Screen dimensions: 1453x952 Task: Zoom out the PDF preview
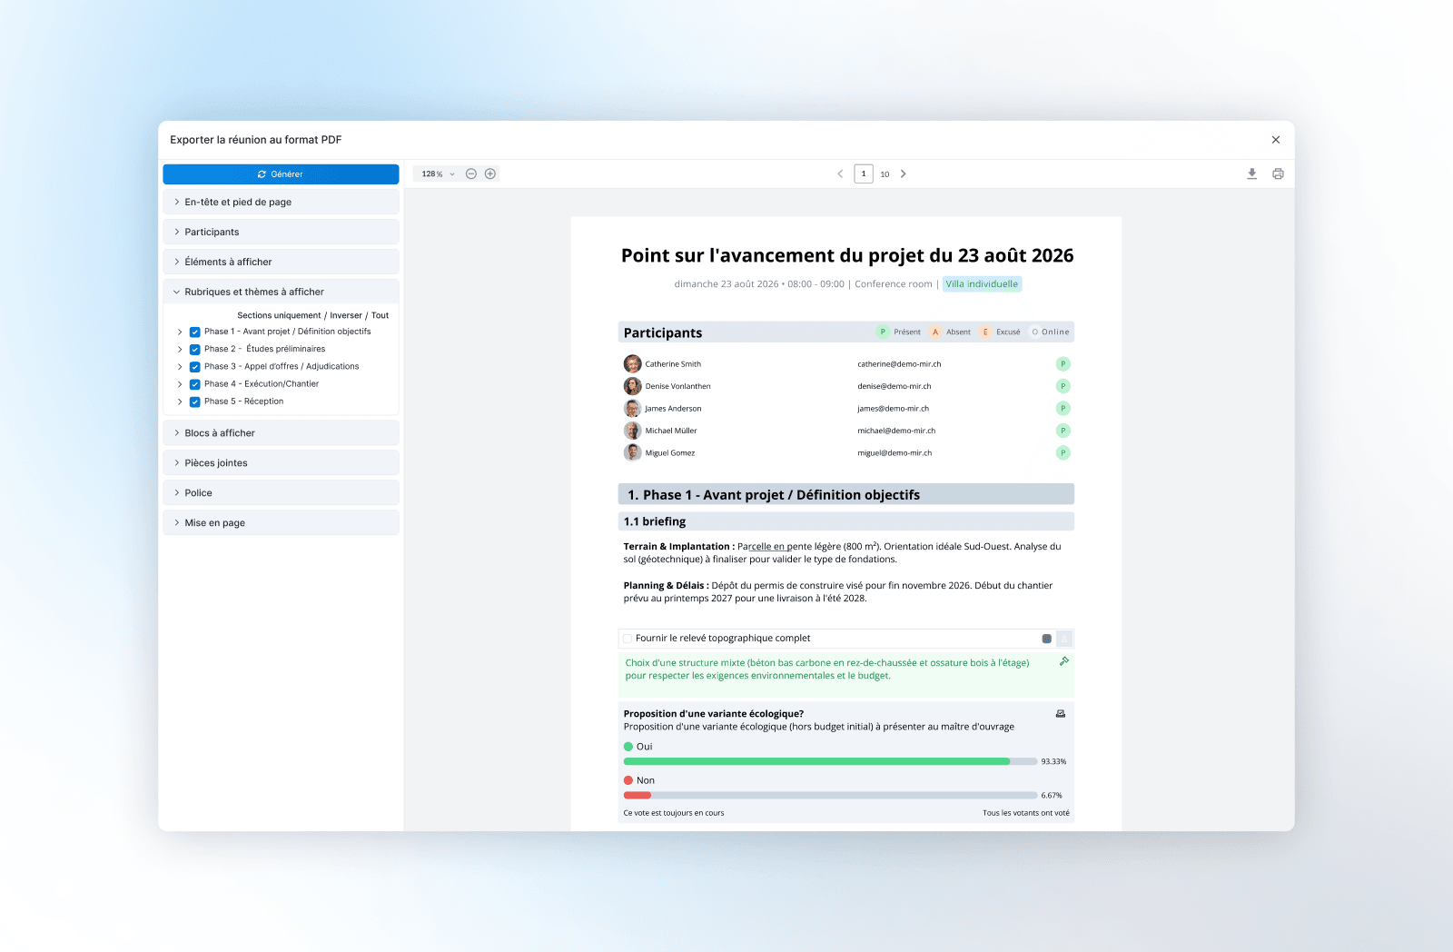(471, 174)
